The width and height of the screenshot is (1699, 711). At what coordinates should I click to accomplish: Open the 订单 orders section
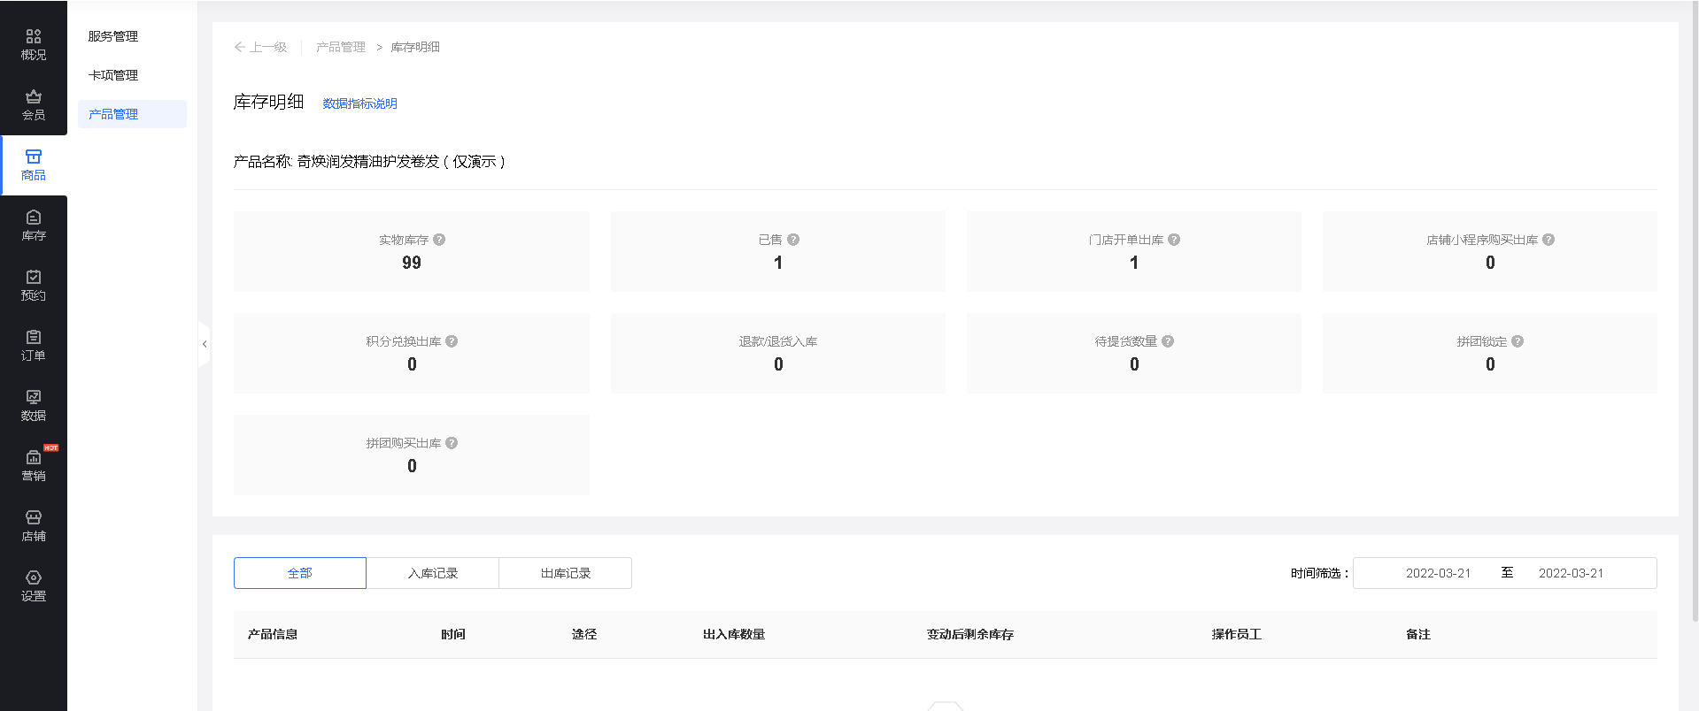click(x=34, y=346)
